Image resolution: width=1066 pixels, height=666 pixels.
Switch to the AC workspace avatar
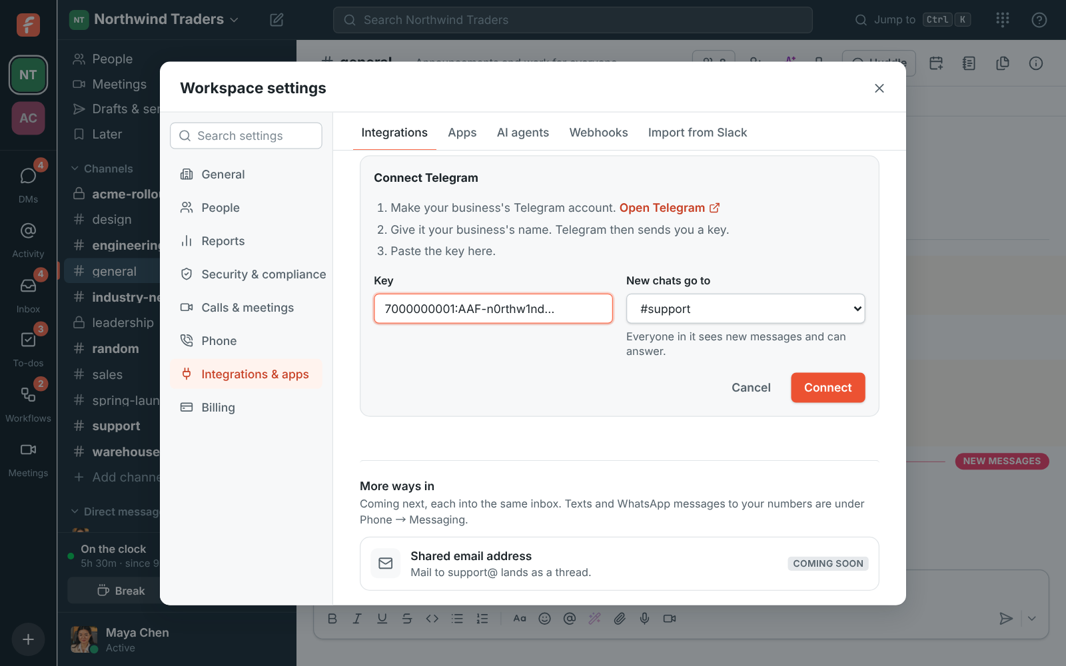tap(28, 118)
